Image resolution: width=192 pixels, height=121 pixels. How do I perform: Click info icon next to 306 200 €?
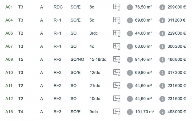(162, 47)
